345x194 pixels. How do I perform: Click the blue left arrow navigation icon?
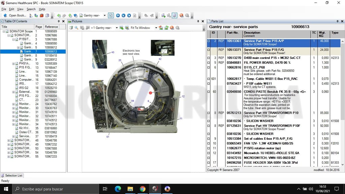123,15
